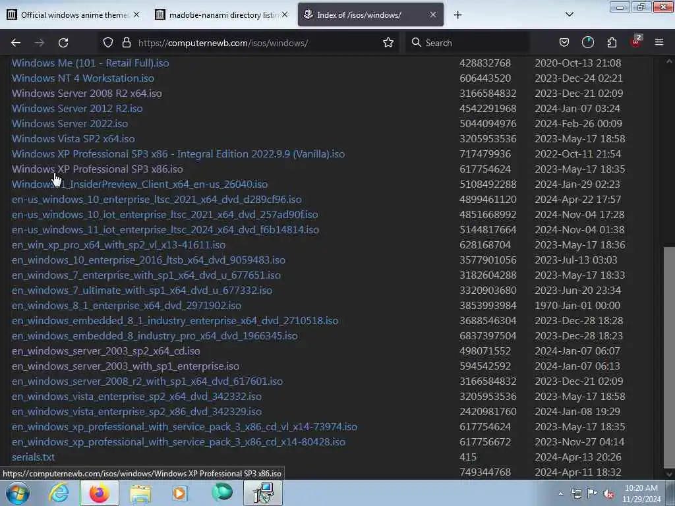Open en_windows_server_2003_with_sp1_enterprise.iso

[125, 366]
